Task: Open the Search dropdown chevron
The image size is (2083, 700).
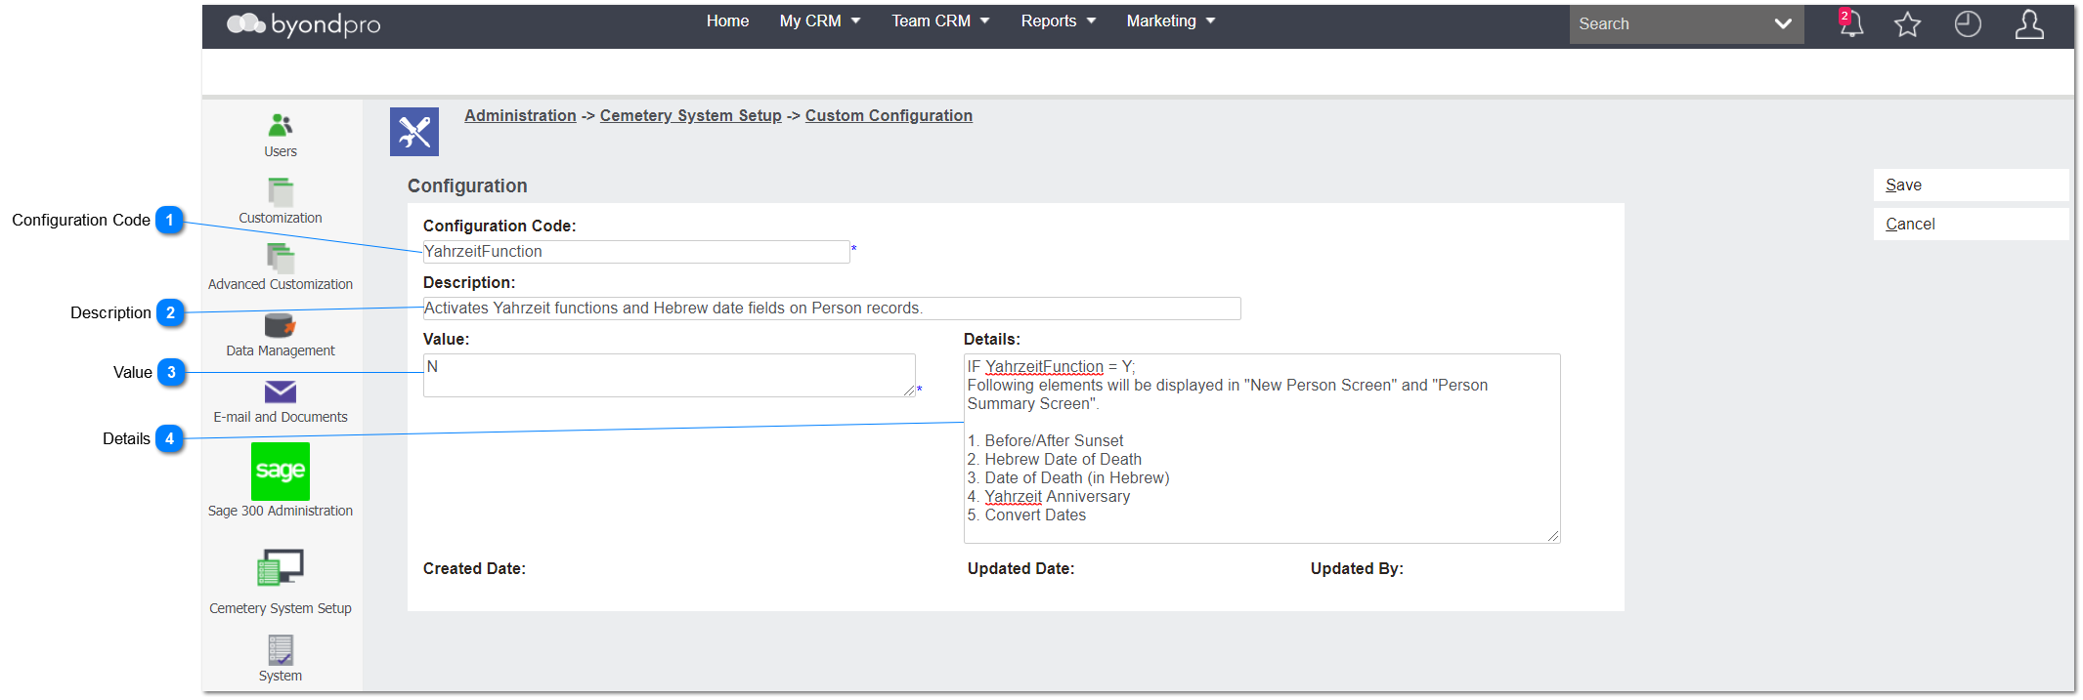Action: click(x=1783, y=24)
